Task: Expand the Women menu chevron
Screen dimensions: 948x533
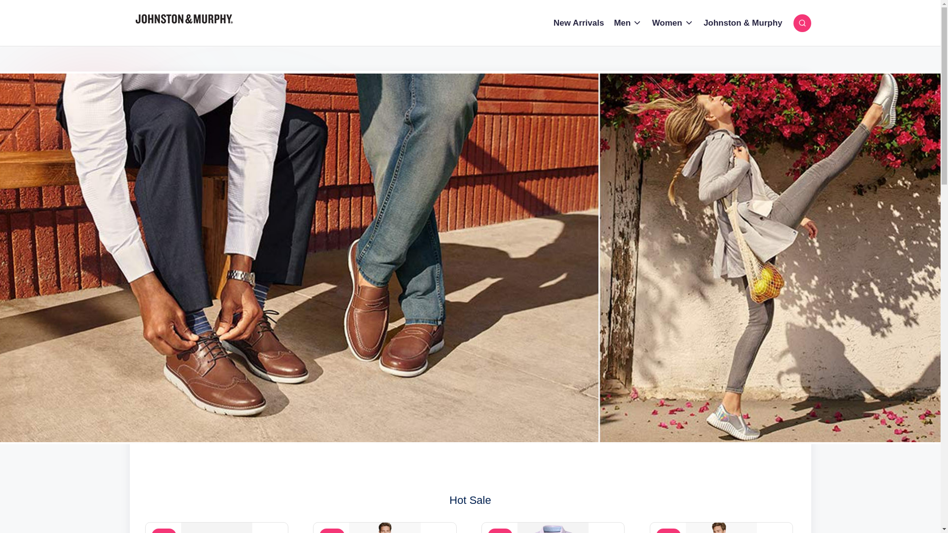Action: [x=688, y=23]
